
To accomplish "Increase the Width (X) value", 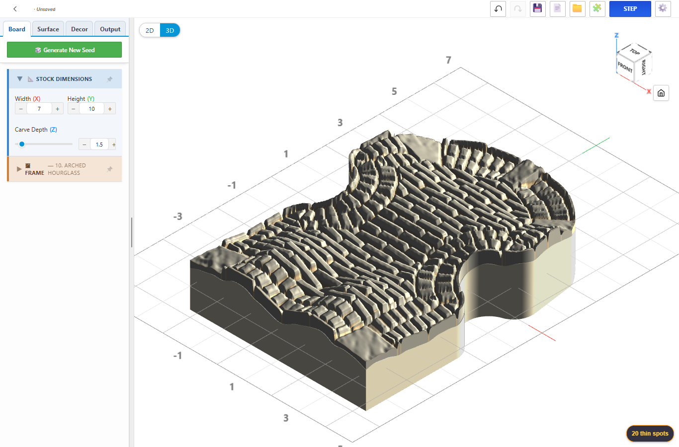I will tap(58, 109).
